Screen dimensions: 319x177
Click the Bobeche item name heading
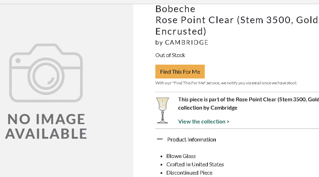[x=175, y=9]
